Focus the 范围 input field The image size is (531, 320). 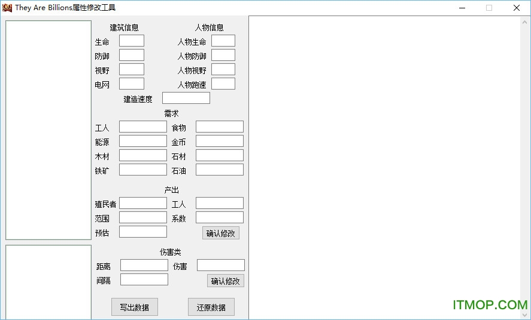143,217
